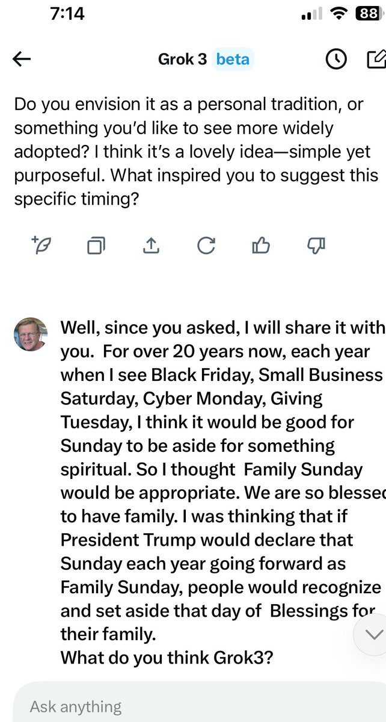Tap the user profile avatar

click(x=31, y=335)
